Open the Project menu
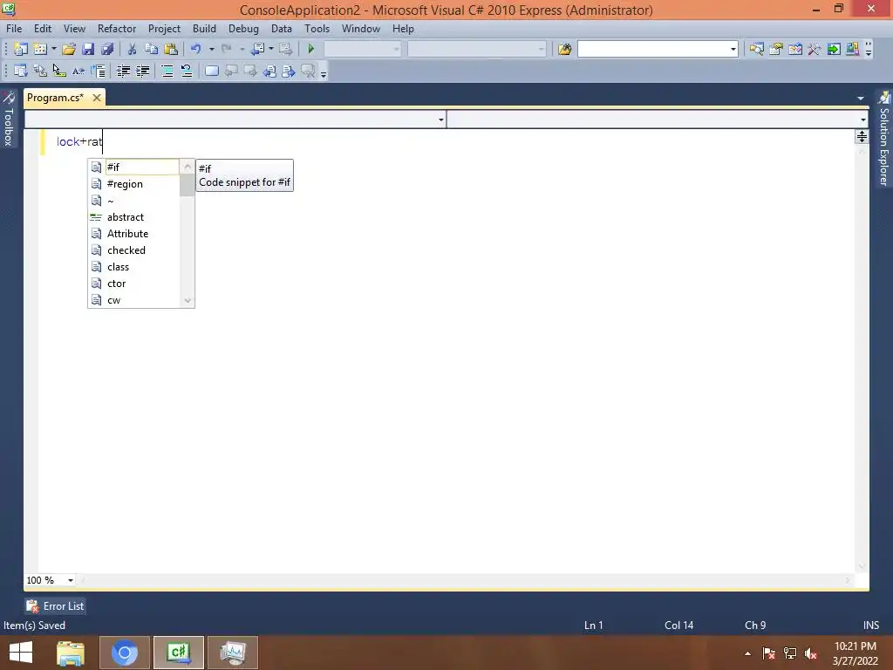The image size is (893, 670). [x=164, y=29]
